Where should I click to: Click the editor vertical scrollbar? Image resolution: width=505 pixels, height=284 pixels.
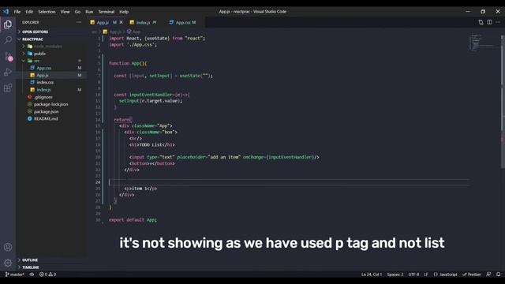click(x=503, y=102)
